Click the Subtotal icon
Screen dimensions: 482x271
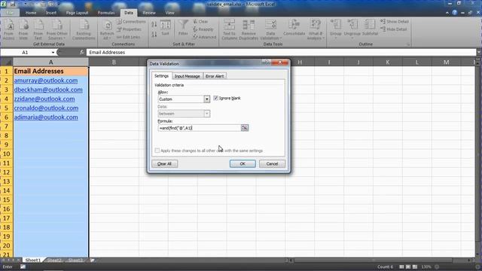tap(370, 28)
